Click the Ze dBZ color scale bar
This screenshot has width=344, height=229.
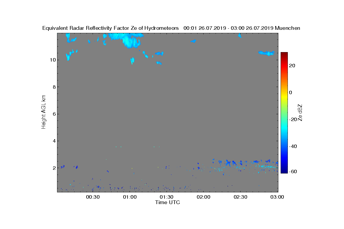[284, 113]
